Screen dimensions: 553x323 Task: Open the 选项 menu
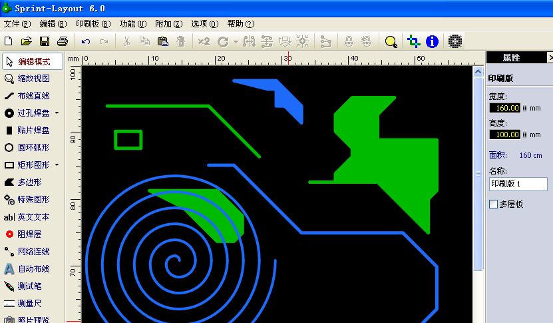[x=204, y=23]
